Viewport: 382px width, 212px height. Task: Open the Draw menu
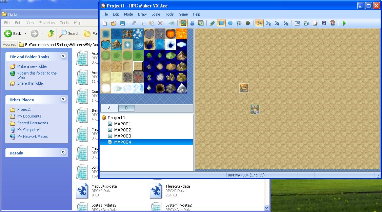point(142,14)
